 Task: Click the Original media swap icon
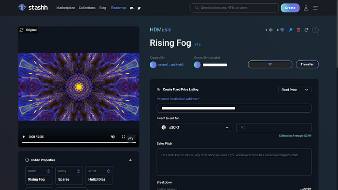21,30
